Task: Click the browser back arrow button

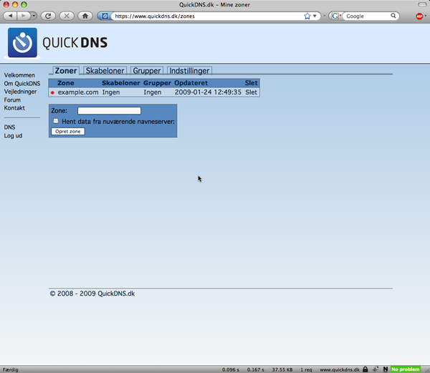Action: pos(11,15)
